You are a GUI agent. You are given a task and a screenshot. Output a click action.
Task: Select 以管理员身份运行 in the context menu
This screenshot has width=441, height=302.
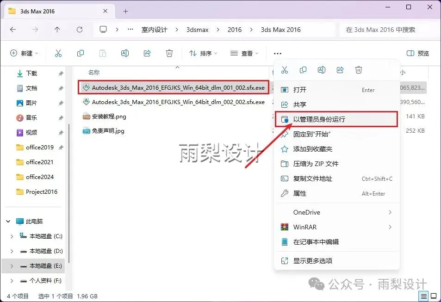point(337,119)
